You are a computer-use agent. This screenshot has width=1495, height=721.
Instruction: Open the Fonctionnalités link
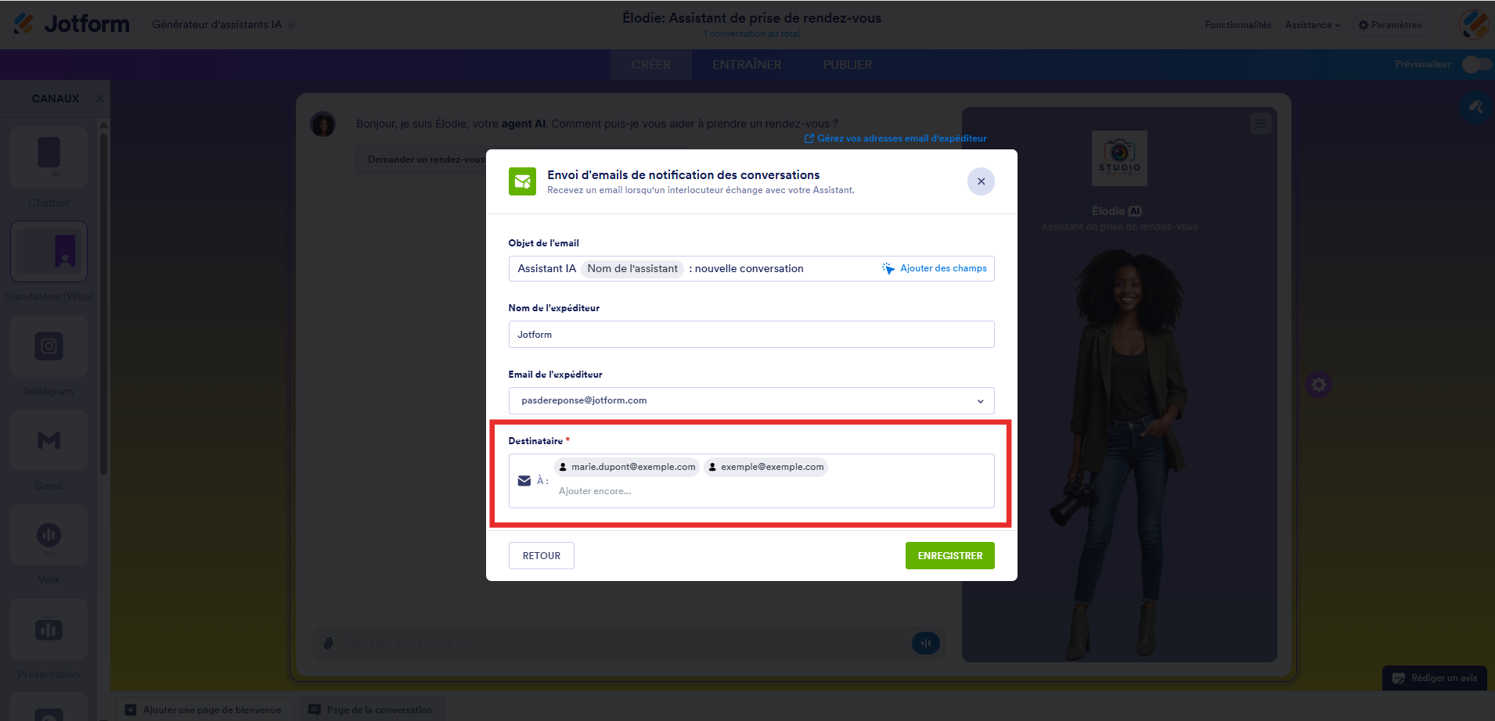[1237, 25]
